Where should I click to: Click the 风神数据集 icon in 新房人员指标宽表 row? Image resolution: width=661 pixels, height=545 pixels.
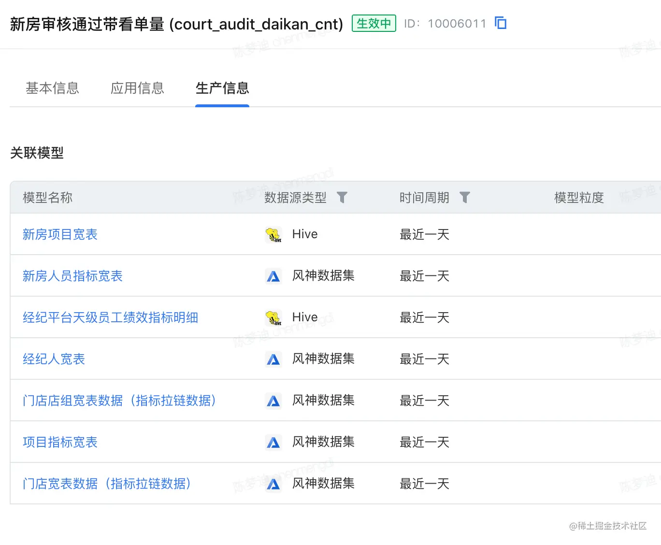pos(273,276)
